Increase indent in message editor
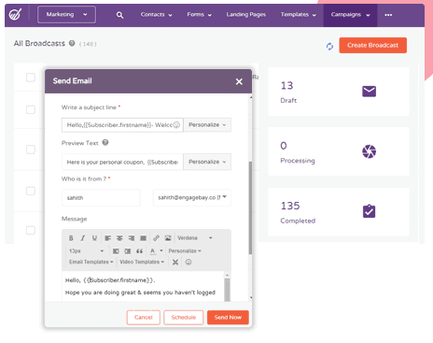Image resolution: width=433 pixels, height=343 pixels. [x=128, y=251]
